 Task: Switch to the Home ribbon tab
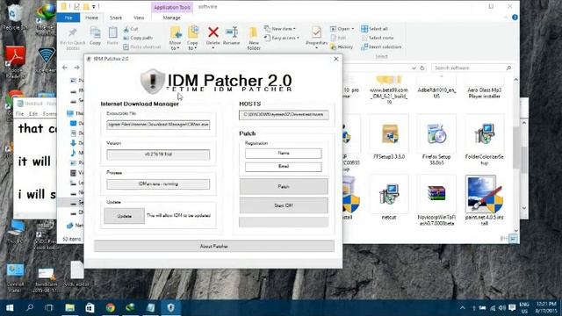point(91,18)
